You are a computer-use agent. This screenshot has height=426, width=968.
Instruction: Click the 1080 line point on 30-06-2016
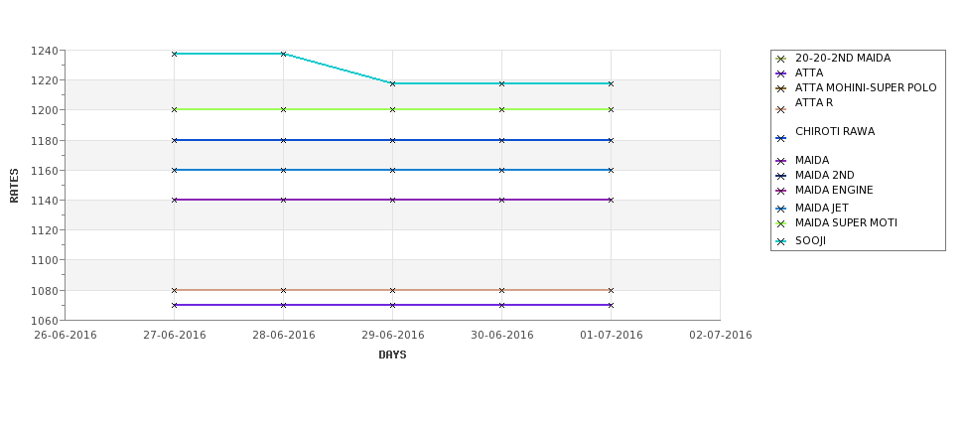501,290
